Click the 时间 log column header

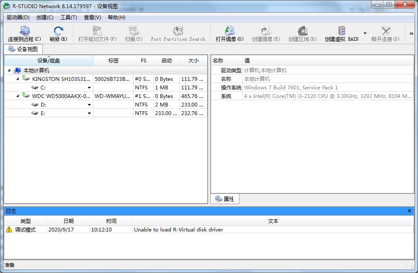point(111,221)
